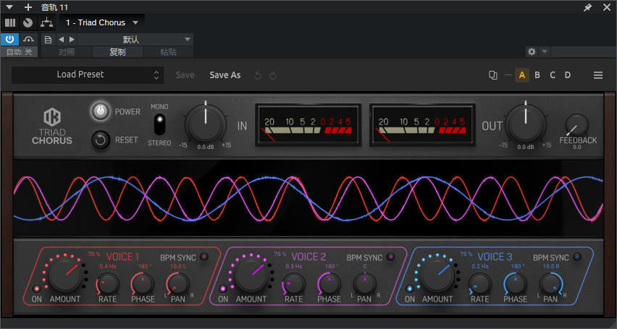Image resolution: width=617 pixels, height=329 pixels.
Task: Select snapshot B
Action: tap(537, 75)
